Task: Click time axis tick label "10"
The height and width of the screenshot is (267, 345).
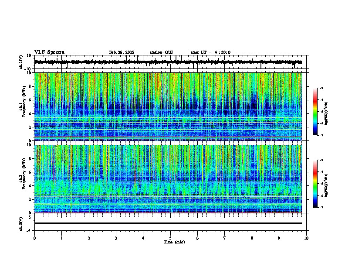Action: pyautogui.click(x=306, y=238)
